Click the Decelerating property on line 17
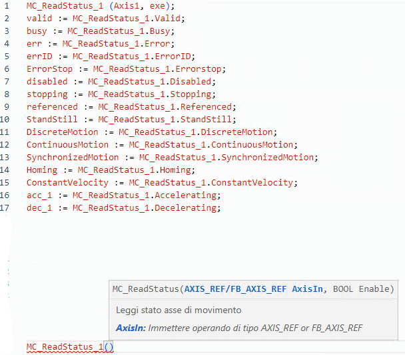The height and width of the screenshot is (355, 405). point(186,208)
